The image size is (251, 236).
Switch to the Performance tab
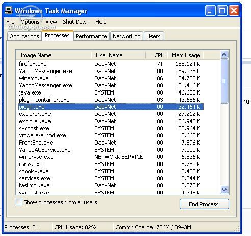click(x=91, y=36)
